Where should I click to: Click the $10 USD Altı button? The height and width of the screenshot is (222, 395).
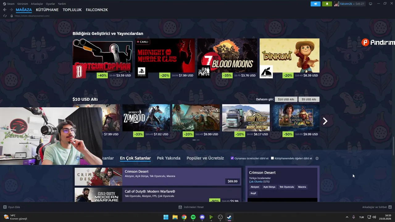click(x=286, y=99)
